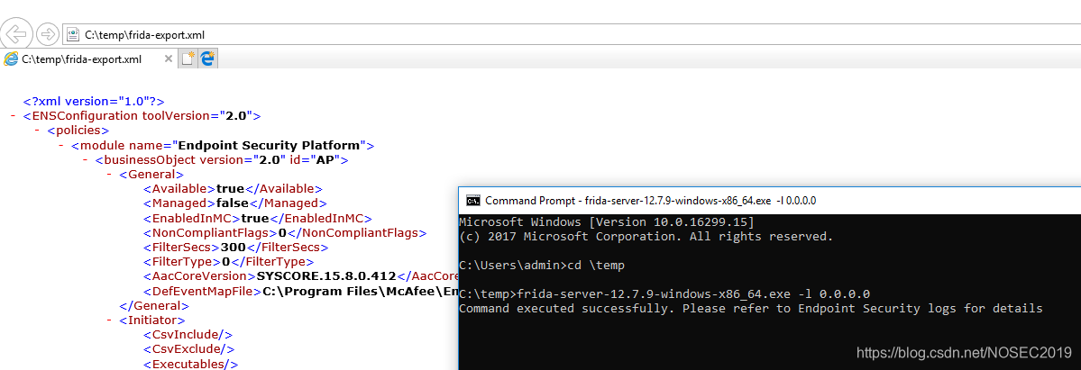Collapse the module Endpoint Security Platform node
This screenshot has height=370, width=1081.
(x=61, y=145)
